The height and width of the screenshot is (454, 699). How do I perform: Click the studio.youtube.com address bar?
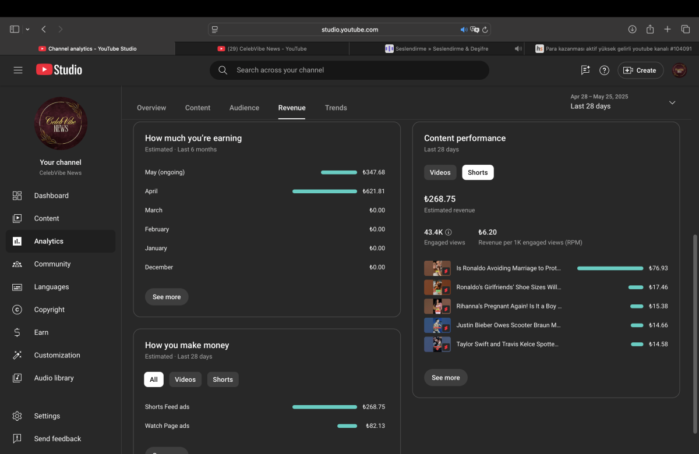pos(349,29)
